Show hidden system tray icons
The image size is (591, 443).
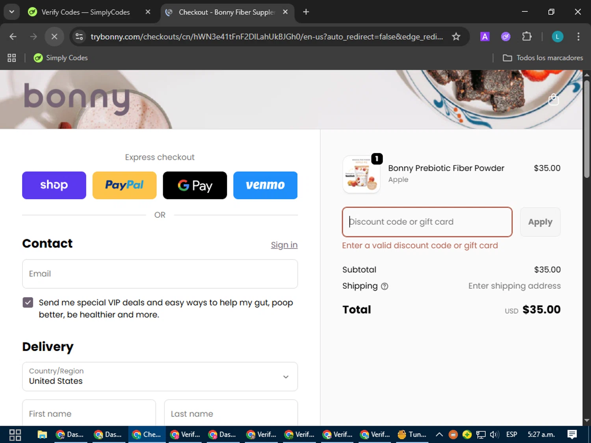[439, 435]
